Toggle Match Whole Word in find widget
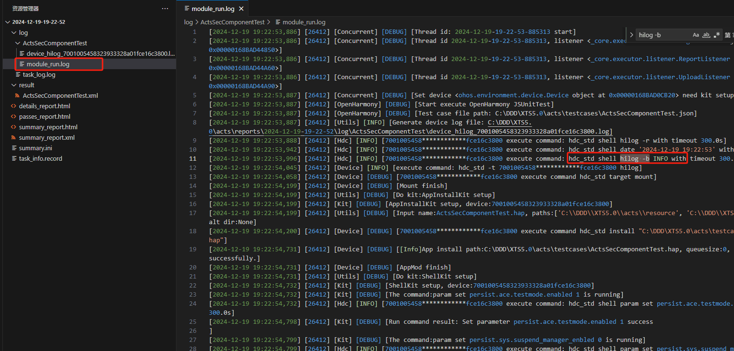This screenshot has height=351, width=734. [x=706, y=35]
